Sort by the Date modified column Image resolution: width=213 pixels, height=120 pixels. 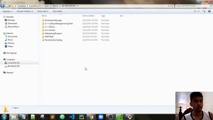(88, 16)
